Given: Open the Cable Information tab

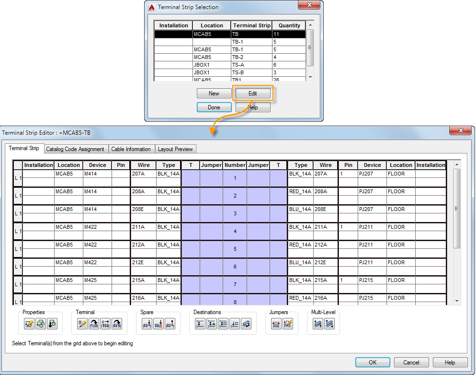Looking at the screenshot, I should click(x=131, y=149).
